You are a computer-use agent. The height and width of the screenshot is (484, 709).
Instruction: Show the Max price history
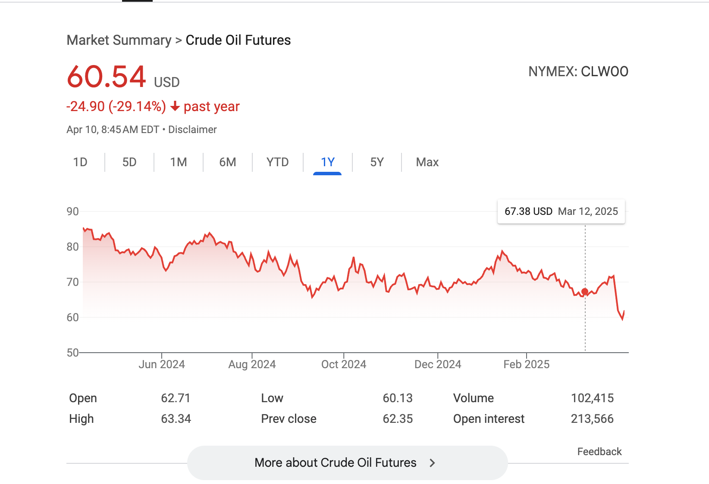coord(427,162)
